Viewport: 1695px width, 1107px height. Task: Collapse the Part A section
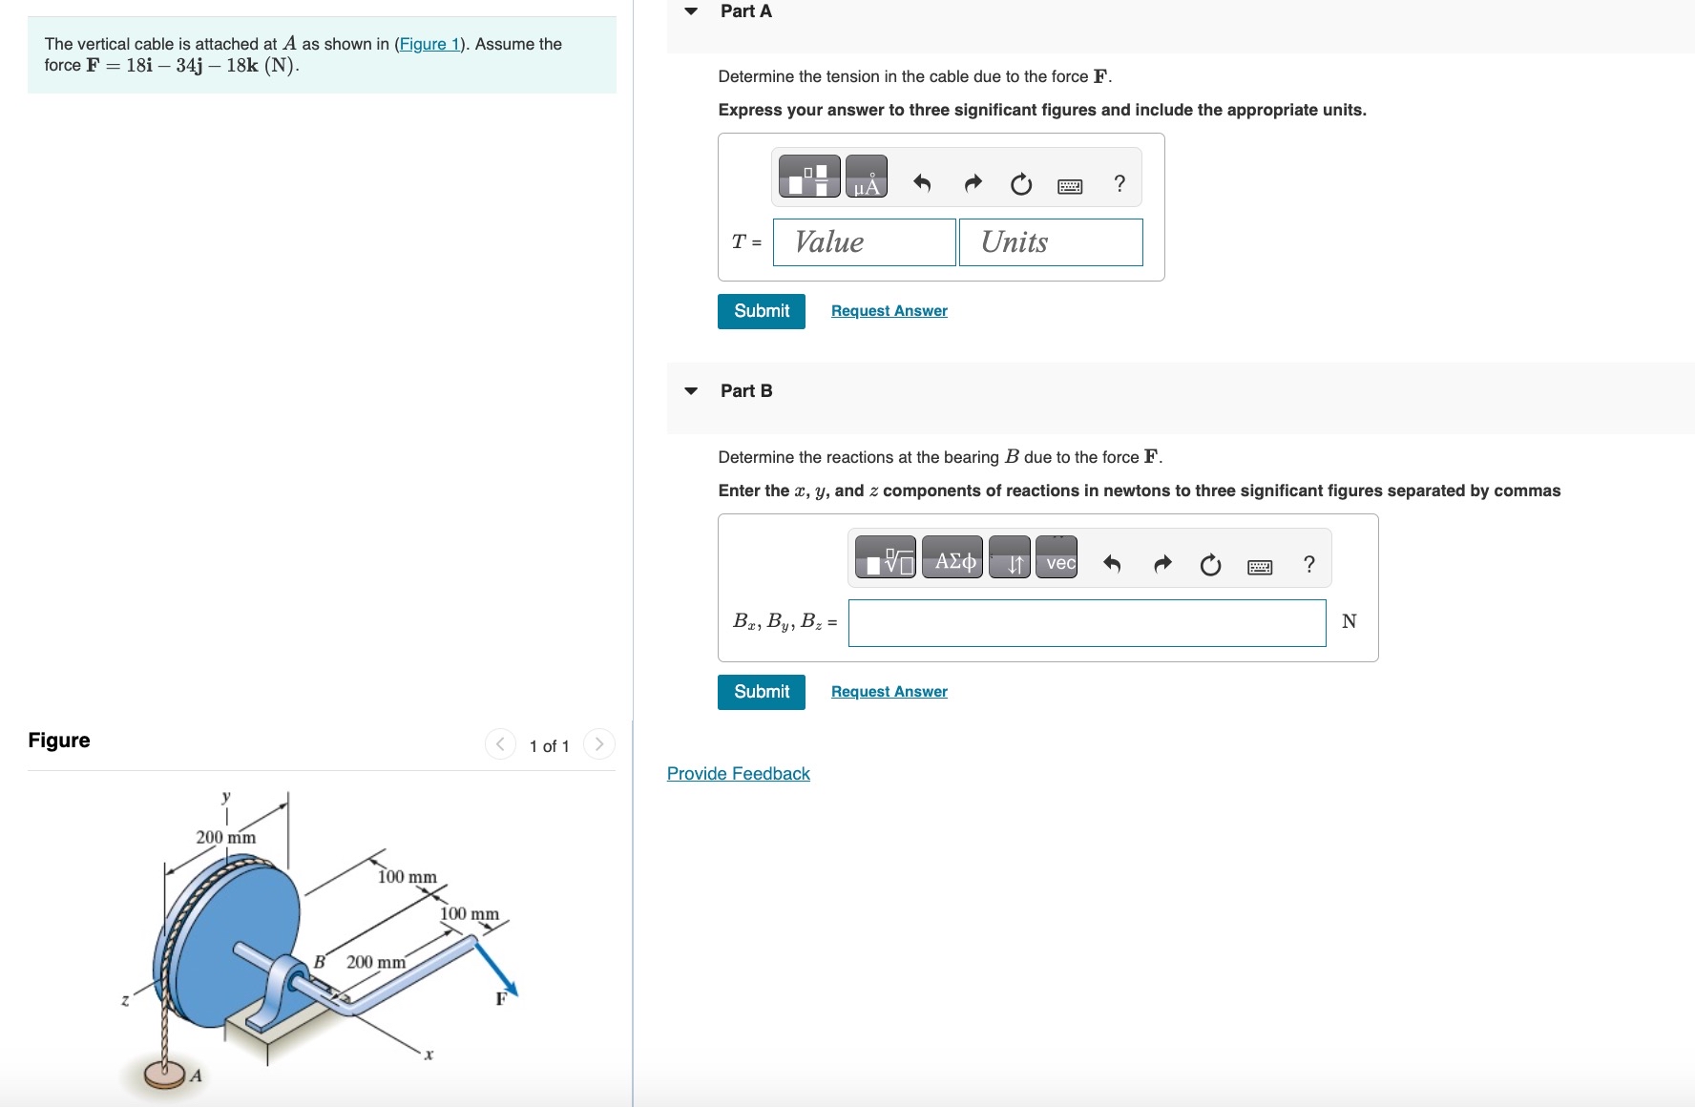click(x=691, y=11)
